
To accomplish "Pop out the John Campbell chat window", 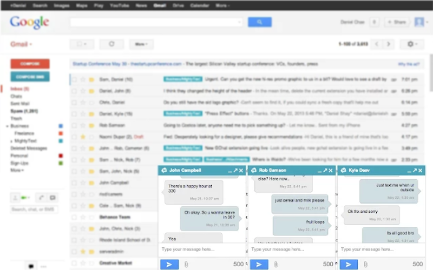I will (235, 171).
